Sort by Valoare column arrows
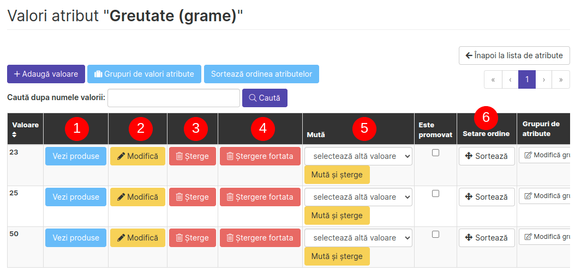Screen dimensions: 575x271 click(15, 134)
